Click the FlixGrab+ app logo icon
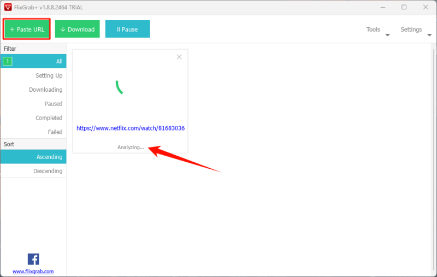Viewport: 437px width, 277px height. point(7,7)
